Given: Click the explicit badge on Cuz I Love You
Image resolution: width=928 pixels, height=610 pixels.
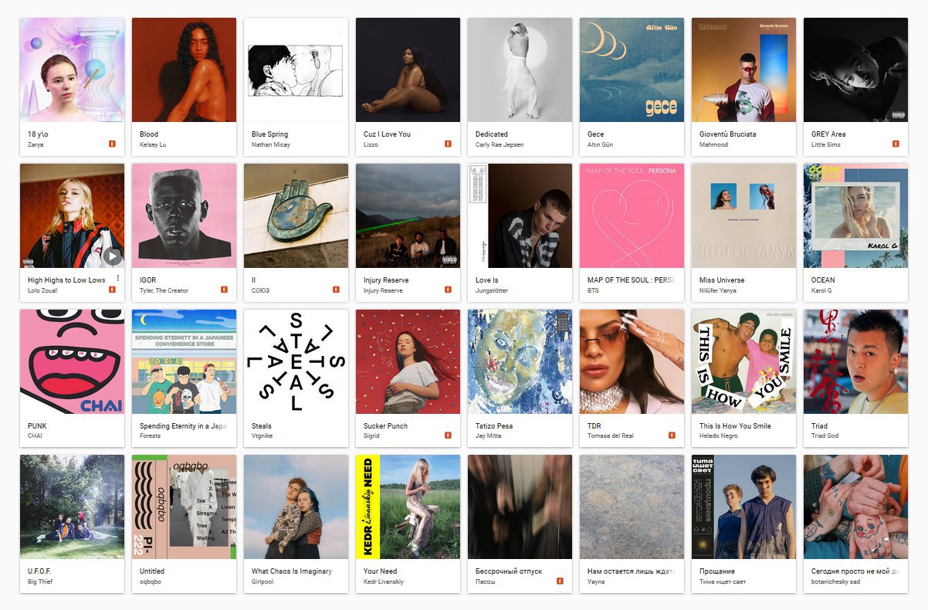Looking at the screenshot, I should click(449, 144).
